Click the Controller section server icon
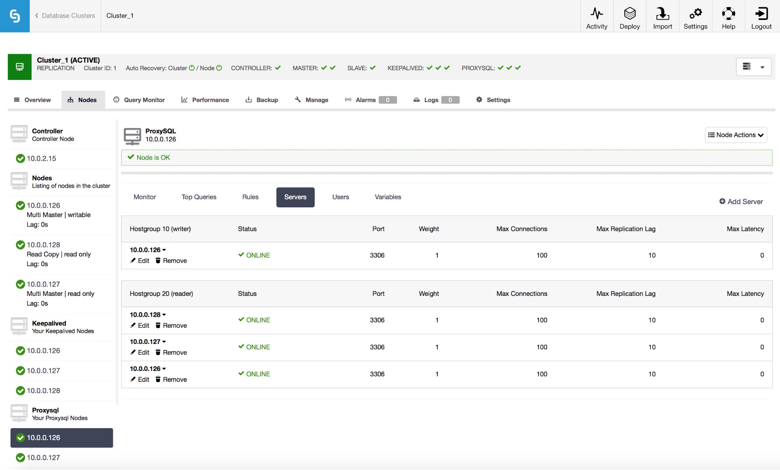This screenshot has height=470, width=780. 19,134
